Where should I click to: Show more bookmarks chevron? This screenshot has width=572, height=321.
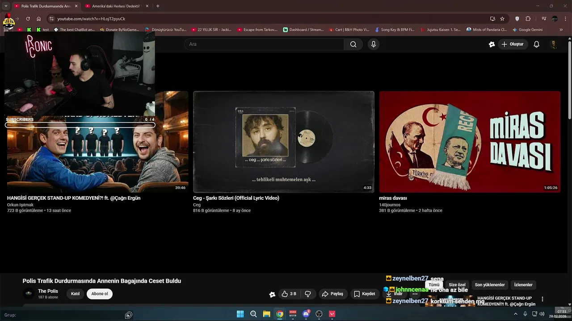(561, 30)
